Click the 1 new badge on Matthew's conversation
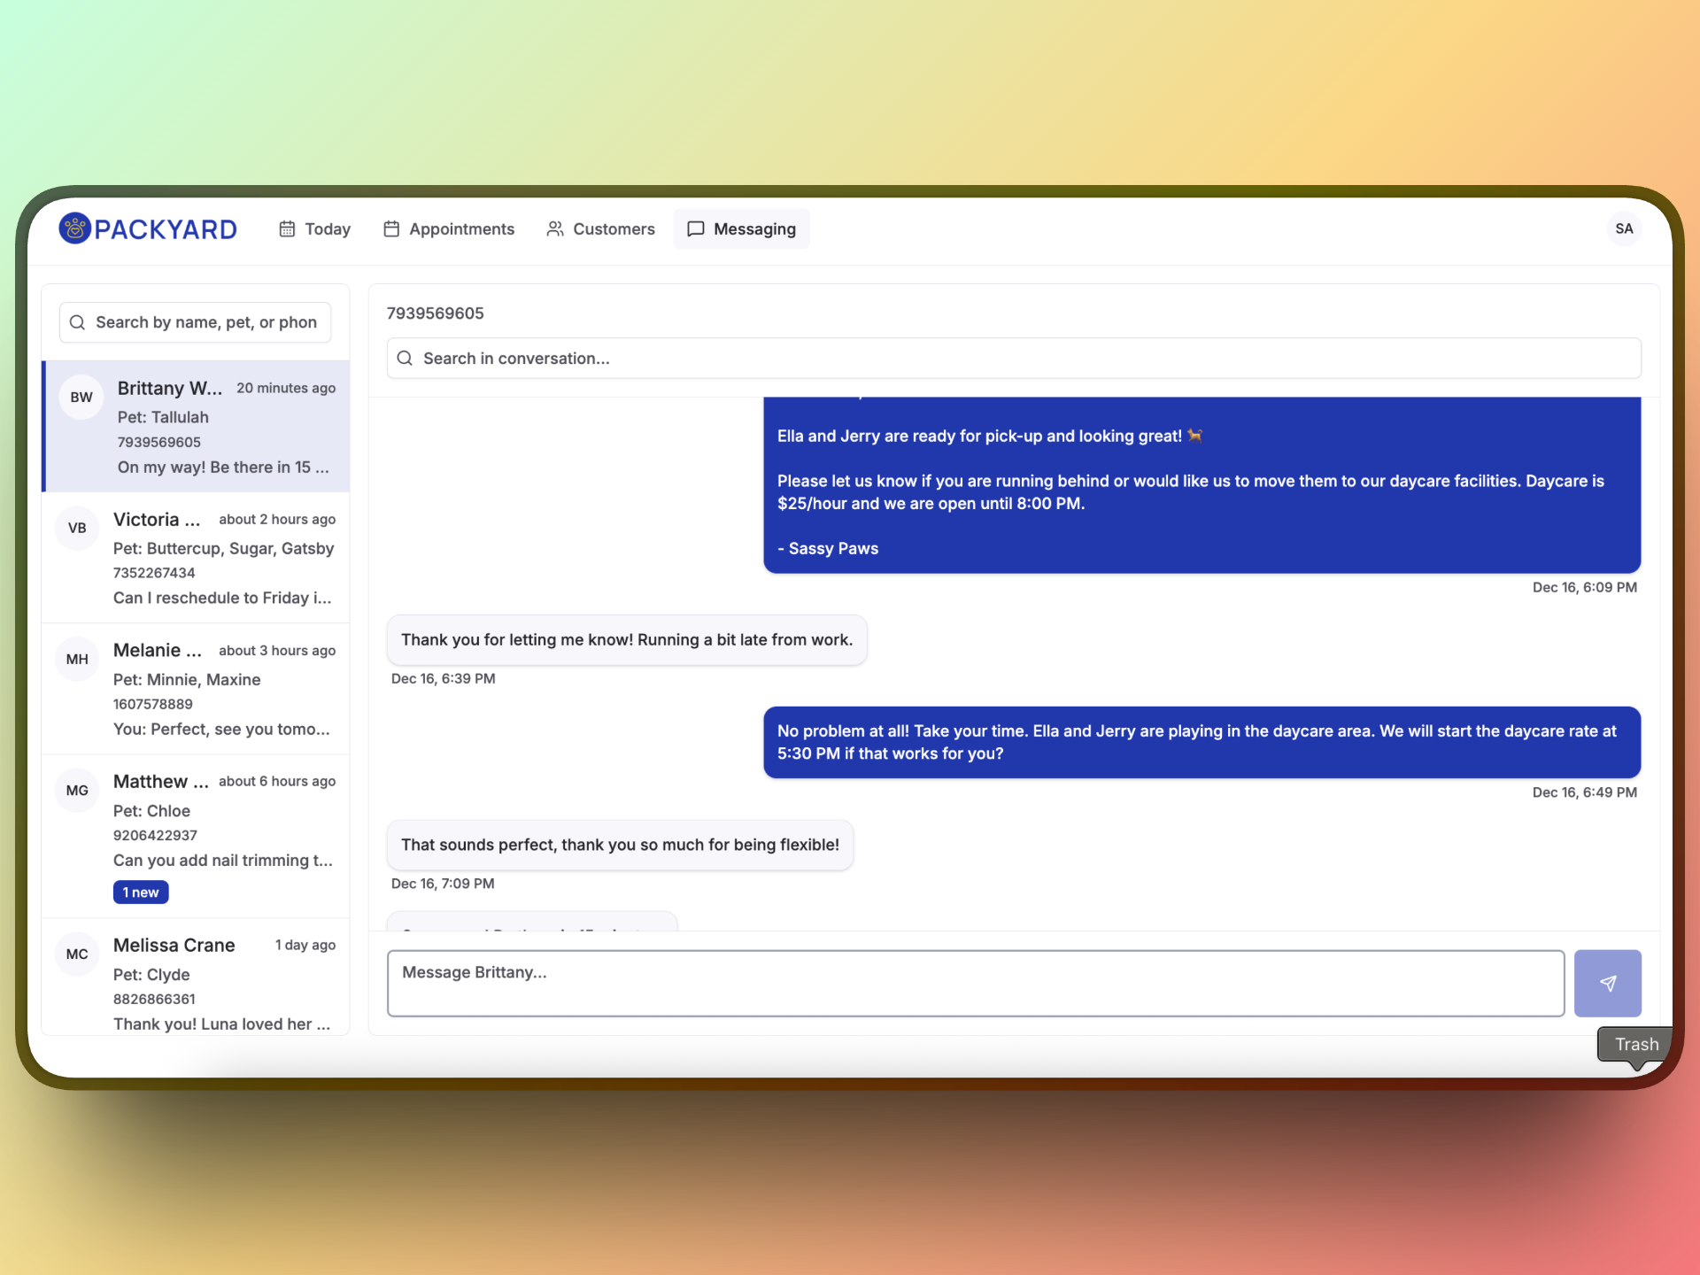The width and height of the screenshot is (1700, 1275). click(141, 892)
